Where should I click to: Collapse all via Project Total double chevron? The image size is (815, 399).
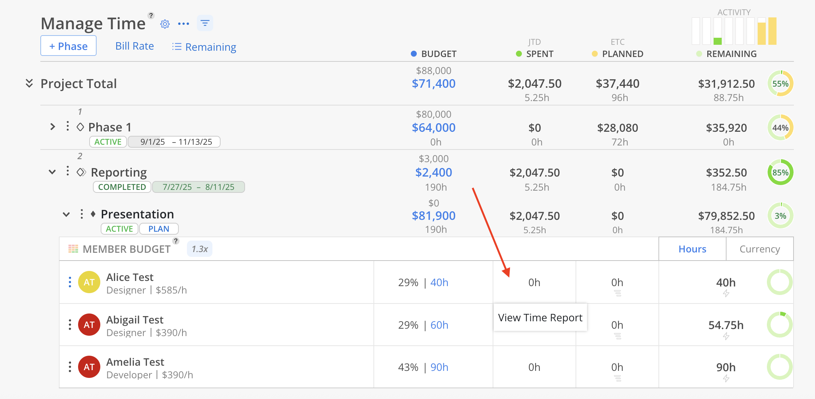pyautogui.click(x=29, y=83)
